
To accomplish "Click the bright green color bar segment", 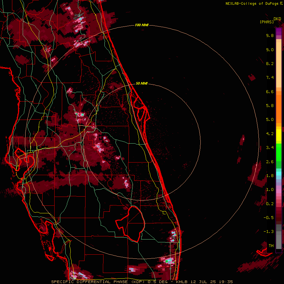I will [x=279, y=152].
